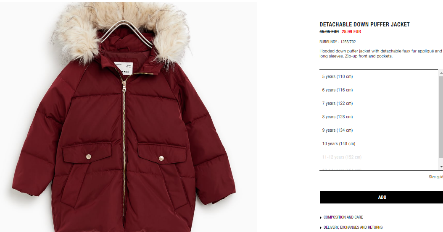Choose size 10 years (140 cm)
This screenshot has height=232, width=443.
pos(379,143)
